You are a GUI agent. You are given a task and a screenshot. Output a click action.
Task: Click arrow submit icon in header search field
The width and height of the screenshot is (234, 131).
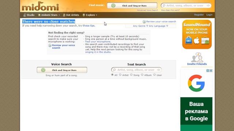click(x=208, y=6)
